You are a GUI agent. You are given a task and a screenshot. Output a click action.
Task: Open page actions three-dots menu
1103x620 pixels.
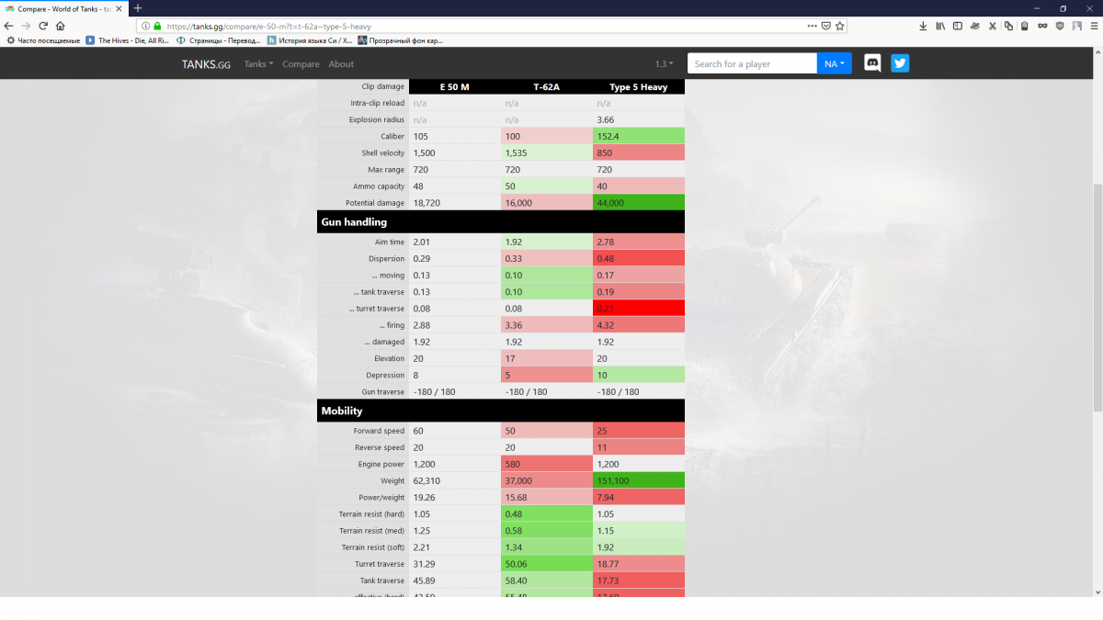[812, 26]
